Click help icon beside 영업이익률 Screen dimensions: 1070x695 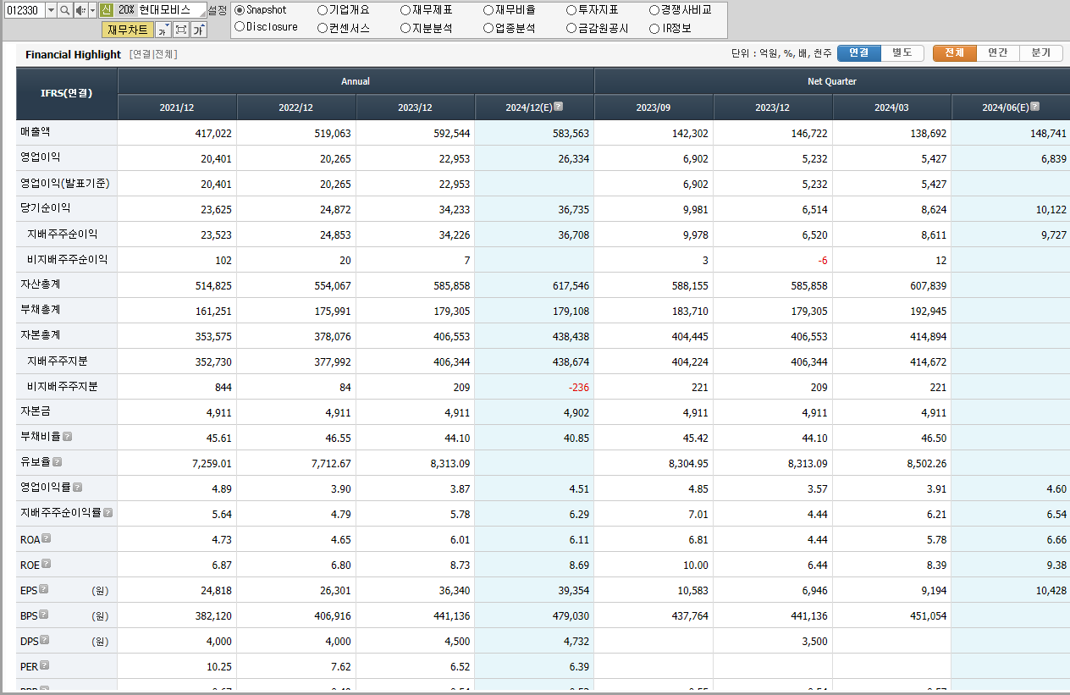coord(77,488)
